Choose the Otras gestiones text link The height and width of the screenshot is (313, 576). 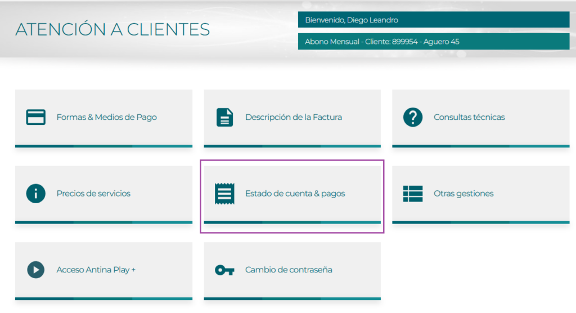[463, 194]
